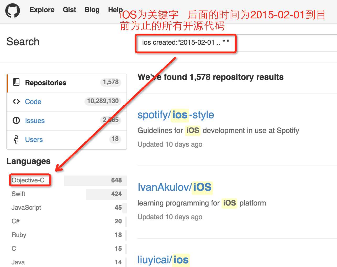The height and width of the screenshot is (267, 337).
Task: Click the Search page heading
Action: 23,42
